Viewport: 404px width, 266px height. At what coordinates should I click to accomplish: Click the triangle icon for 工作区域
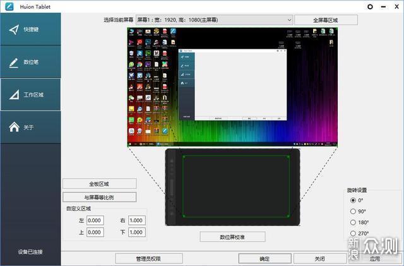pyautogui.click(x=14, y=95)
